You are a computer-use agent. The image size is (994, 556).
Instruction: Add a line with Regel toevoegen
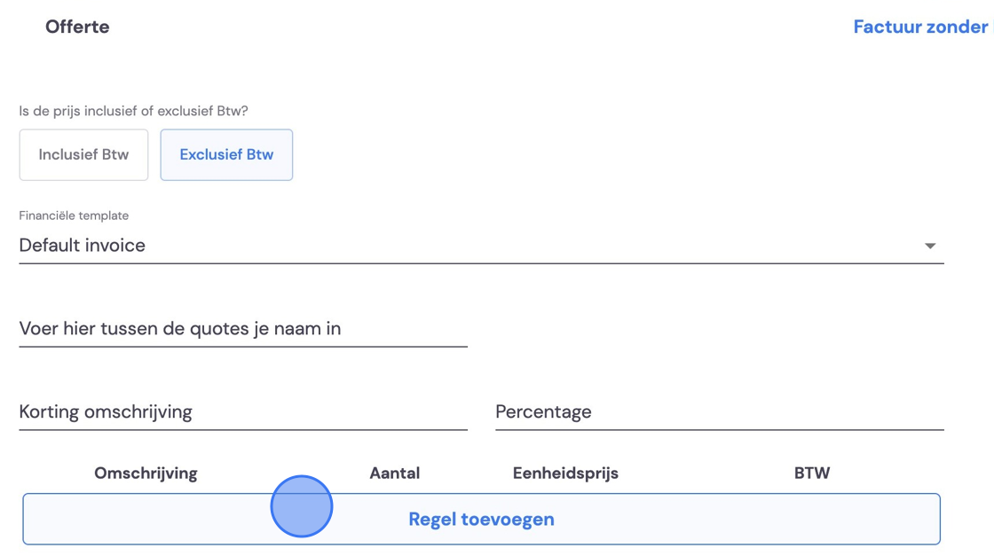[x=481, y=520]
